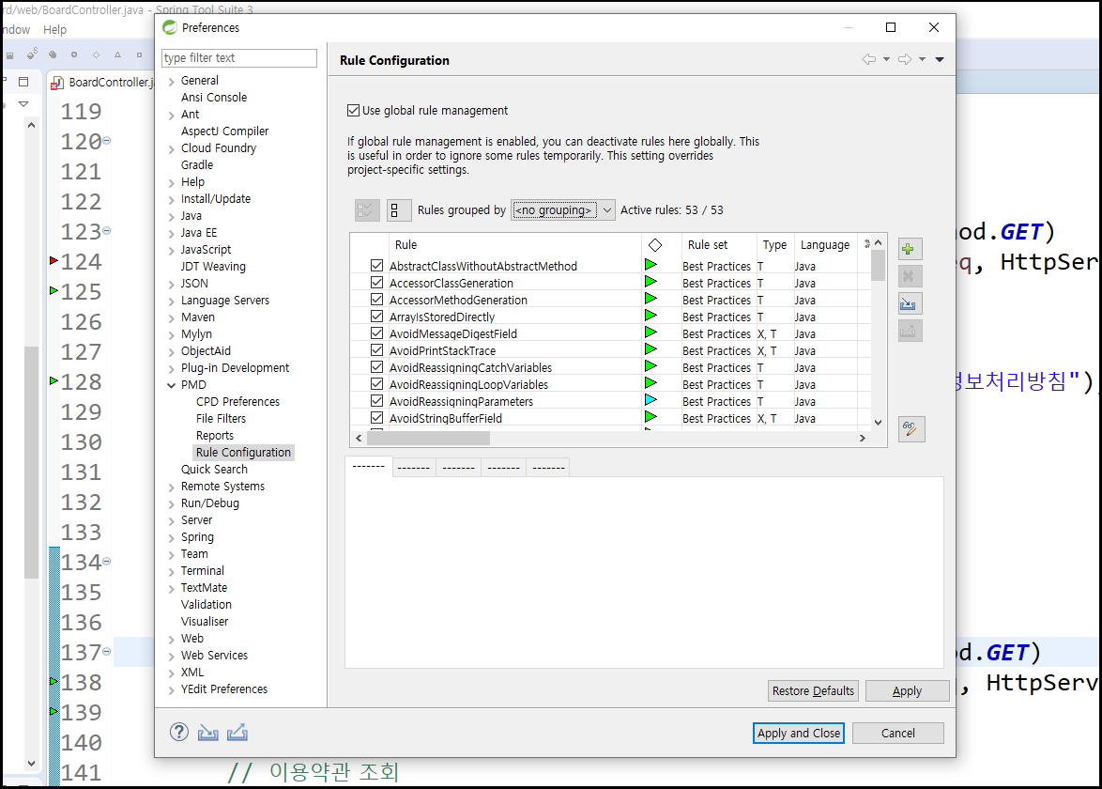Open the Rules grouped by dropdown
The height and width of the screenshot is (789, 1102).
563,210
